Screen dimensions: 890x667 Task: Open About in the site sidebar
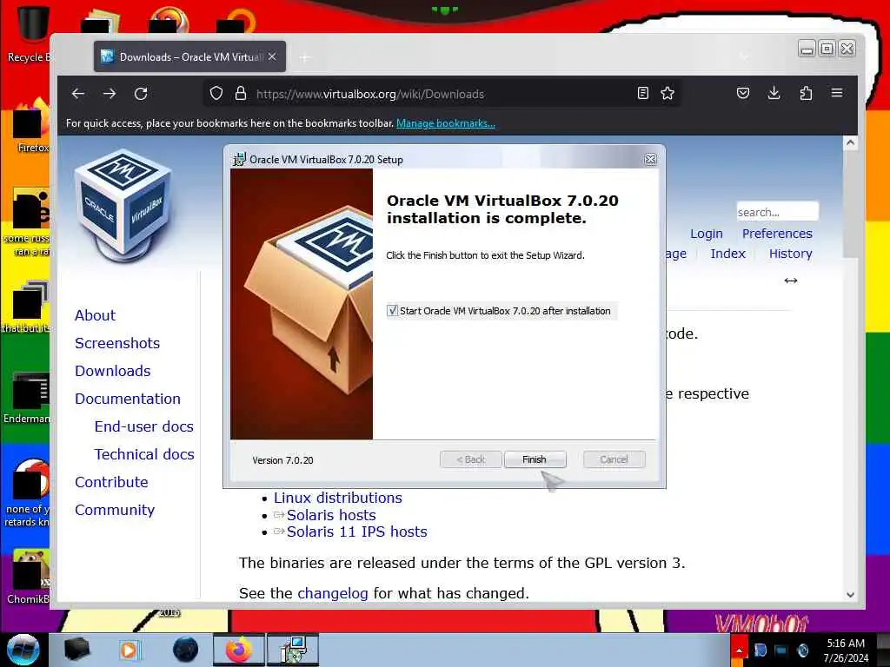coord(95,315)
